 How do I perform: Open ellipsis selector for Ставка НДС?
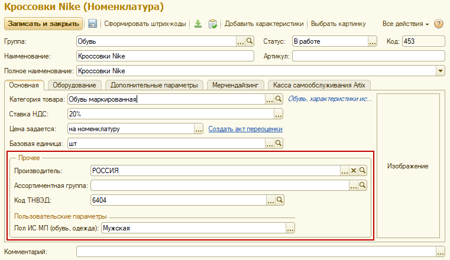278,114
